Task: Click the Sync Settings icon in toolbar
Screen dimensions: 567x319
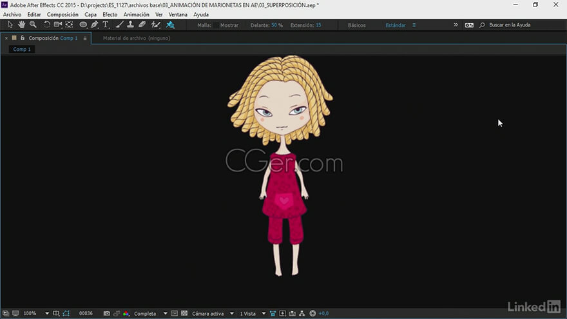Action: coord(469,25)
